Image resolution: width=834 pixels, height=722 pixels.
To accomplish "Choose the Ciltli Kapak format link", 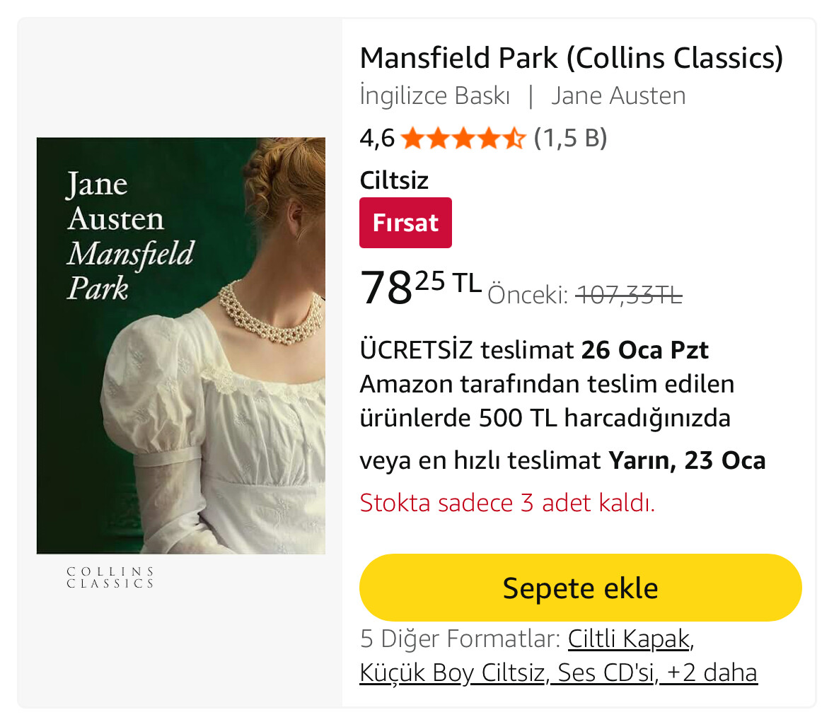I will tap(629, 639).
